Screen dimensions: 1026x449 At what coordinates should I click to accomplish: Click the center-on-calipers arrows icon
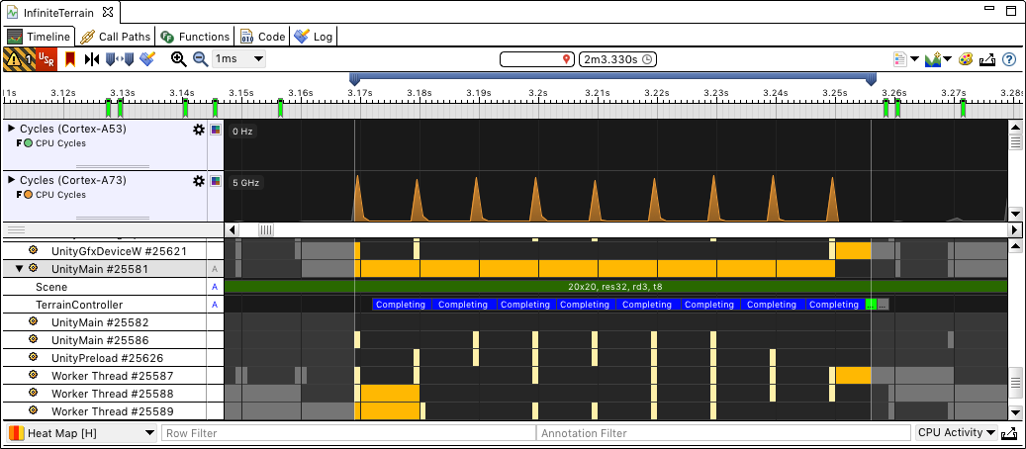point(92,59)
